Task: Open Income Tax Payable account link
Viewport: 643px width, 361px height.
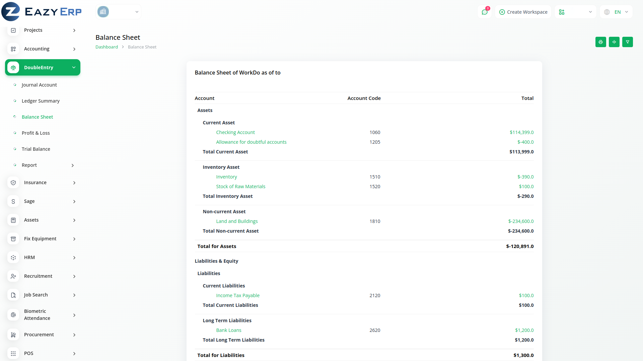Action: (x=238, y=295)
